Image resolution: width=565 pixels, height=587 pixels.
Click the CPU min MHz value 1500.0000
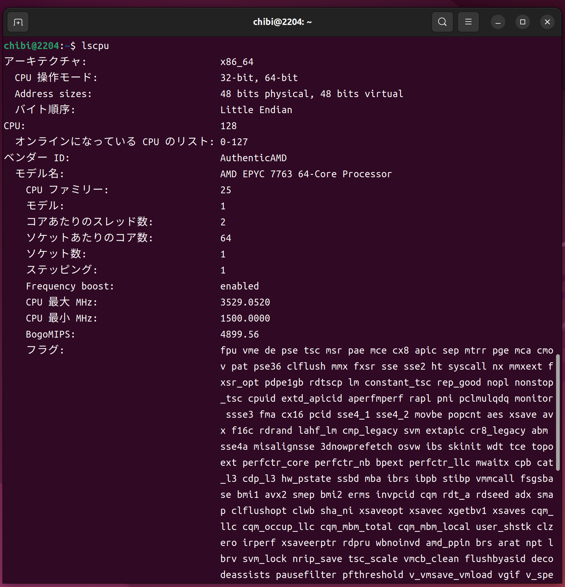click(245, 318)
